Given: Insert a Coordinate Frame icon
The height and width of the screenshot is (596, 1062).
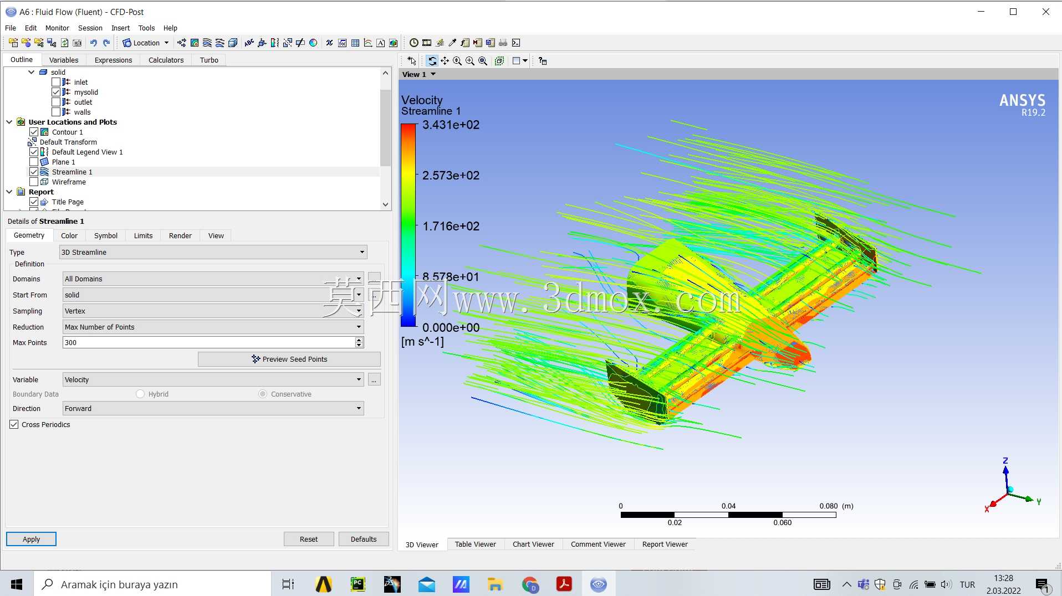Looking at the screenshot, I should pos(262,43).
